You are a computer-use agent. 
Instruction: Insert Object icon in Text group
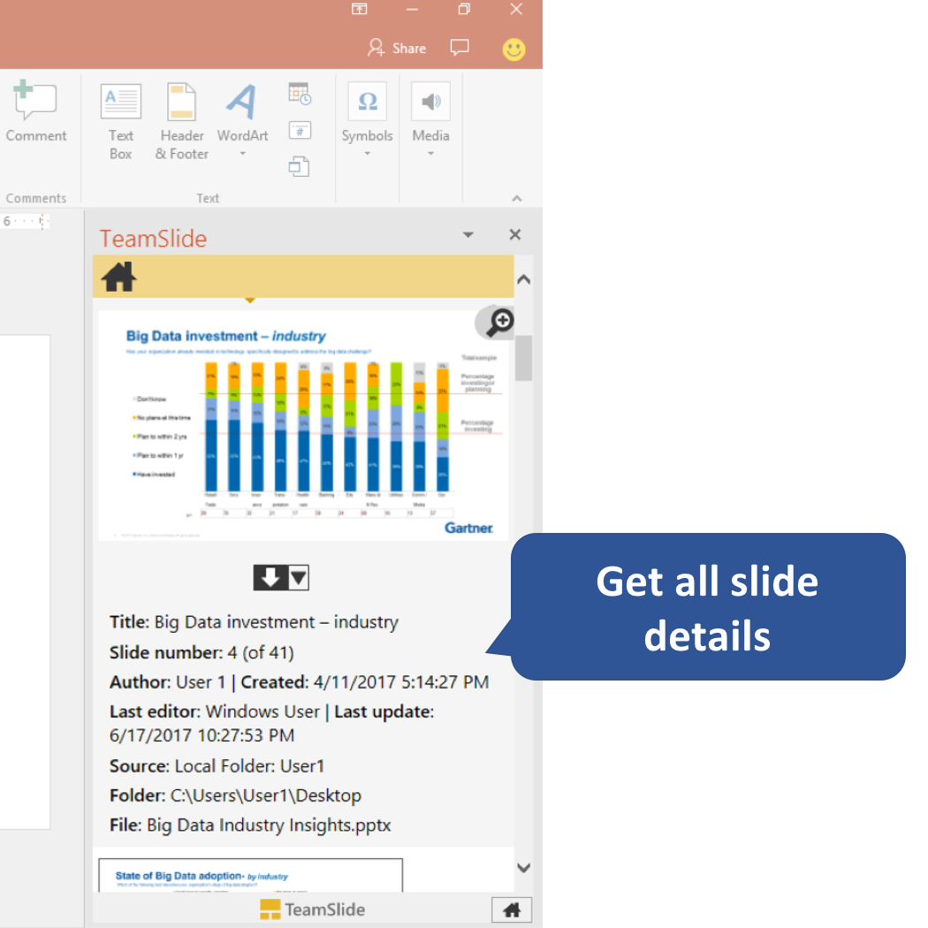(299, 166)
